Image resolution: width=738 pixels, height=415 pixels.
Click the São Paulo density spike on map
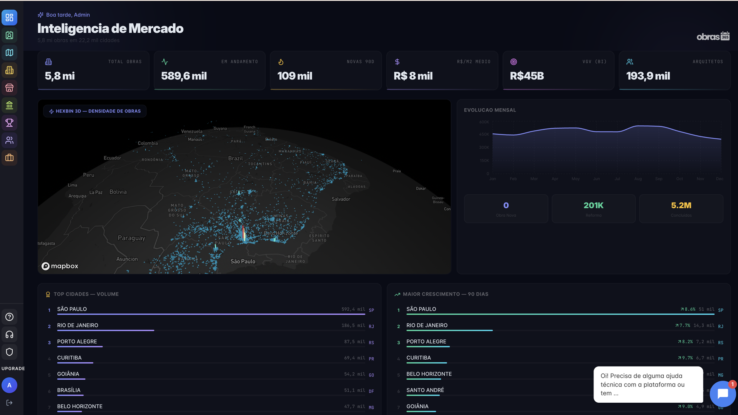(x=244, y=233)
